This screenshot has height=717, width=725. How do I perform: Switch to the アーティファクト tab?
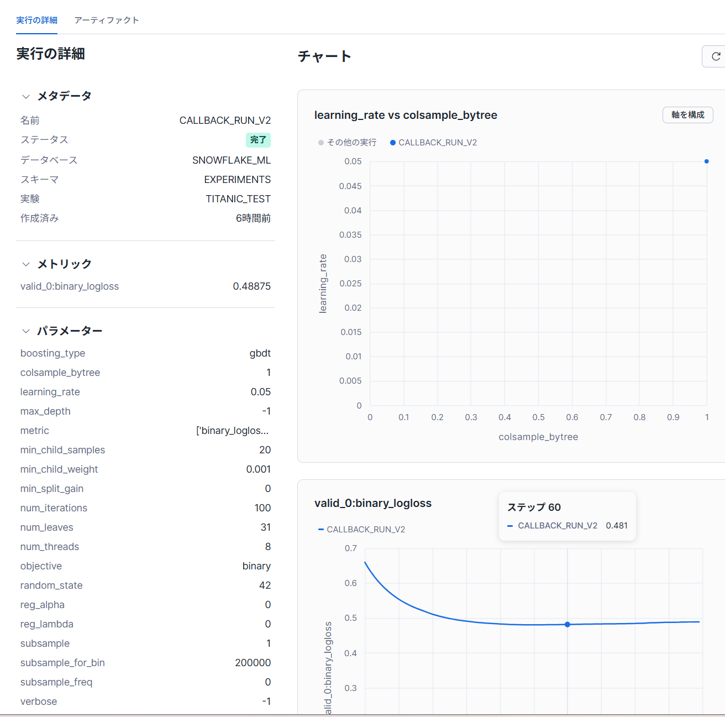tap(107, 20)
